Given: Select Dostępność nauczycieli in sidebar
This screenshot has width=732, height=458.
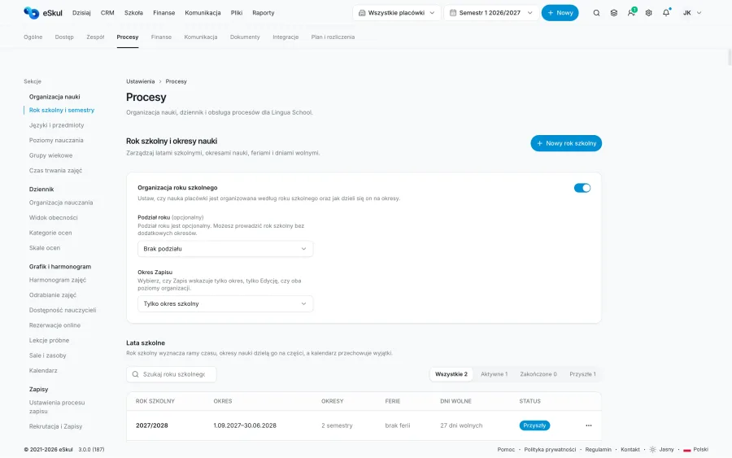Looking at the screenshot, I should 63,310.
